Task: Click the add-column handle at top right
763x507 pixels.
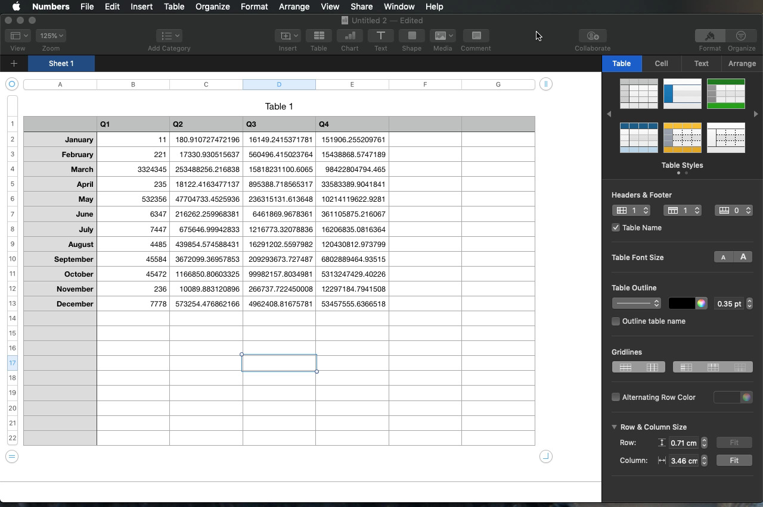Action: (x=545, y=84)
